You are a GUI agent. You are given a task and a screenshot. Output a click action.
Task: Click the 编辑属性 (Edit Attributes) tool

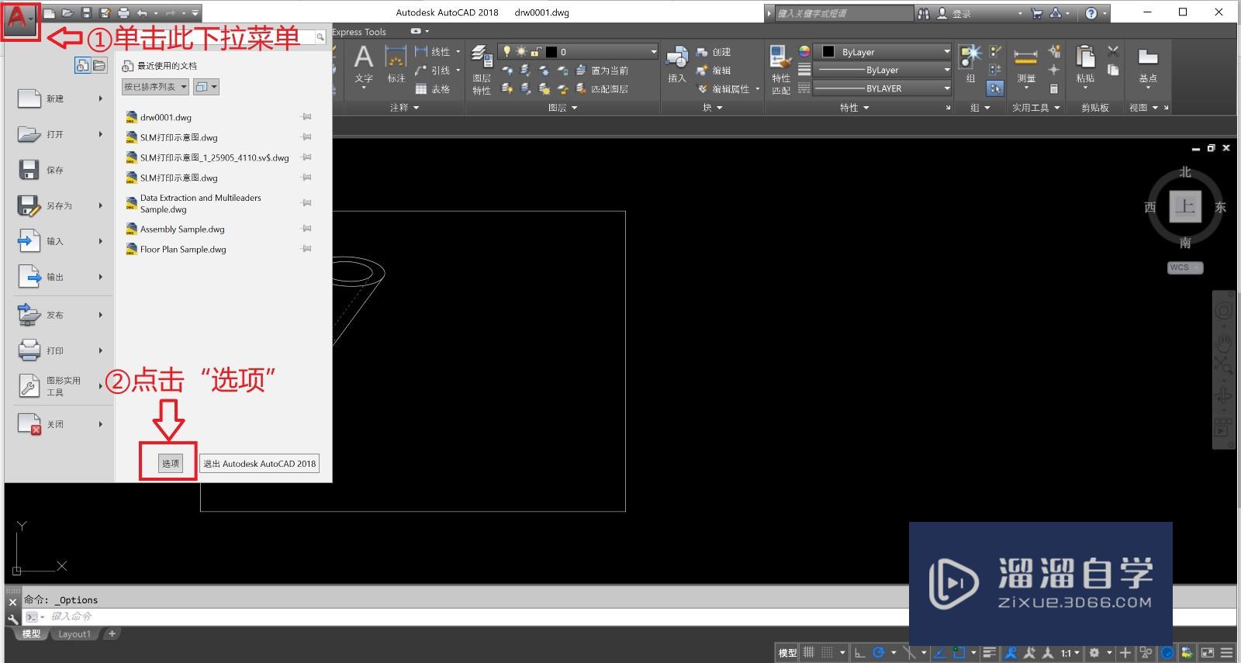point(724,89)
